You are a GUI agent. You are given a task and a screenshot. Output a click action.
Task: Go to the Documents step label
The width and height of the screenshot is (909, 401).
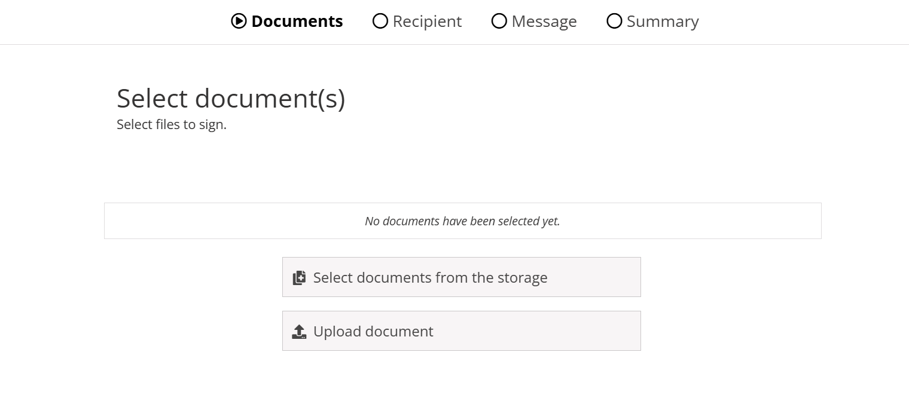pos(297,22)
